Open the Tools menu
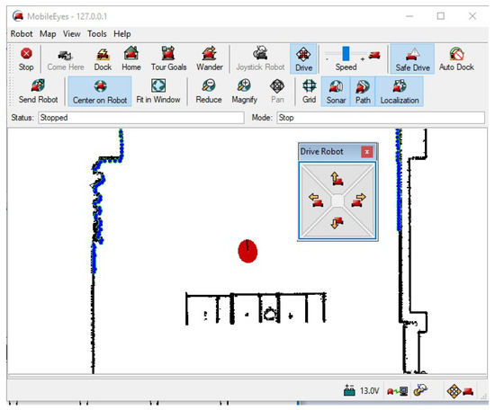 point(97,34)
